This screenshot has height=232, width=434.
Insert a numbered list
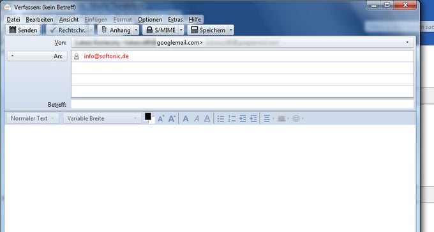[x=232, y=119]
